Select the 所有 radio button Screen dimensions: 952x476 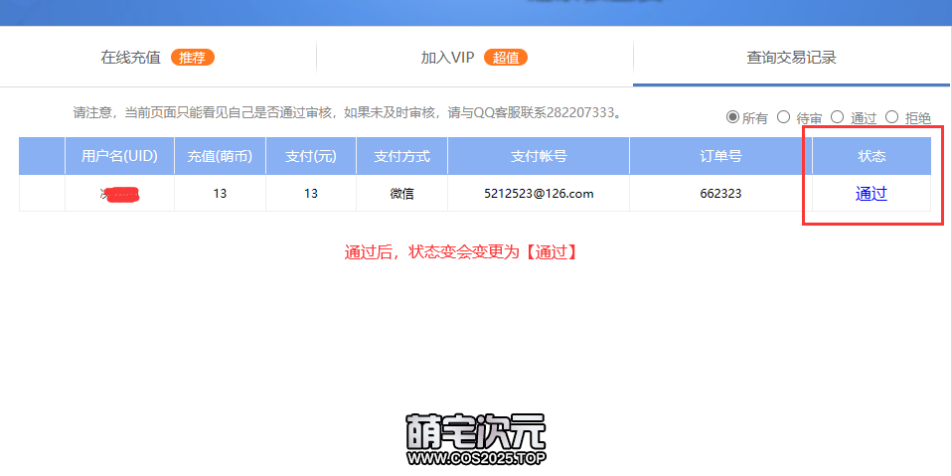point(733,117)
